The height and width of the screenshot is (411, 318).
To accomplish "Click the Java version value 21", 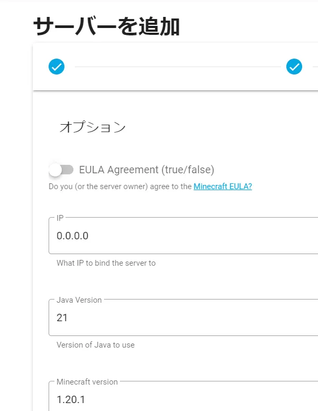I will (62, 318).
